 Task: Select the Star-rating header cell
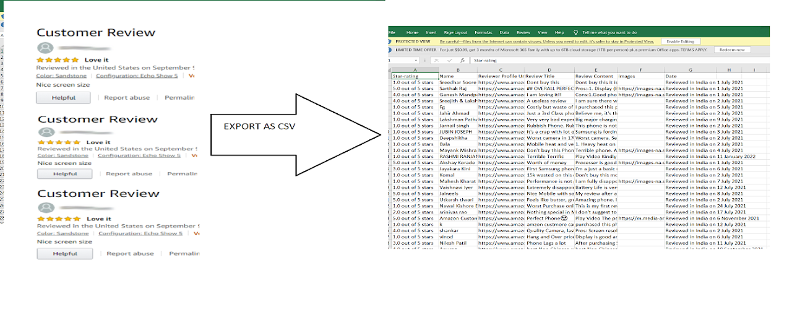point(415,76)
